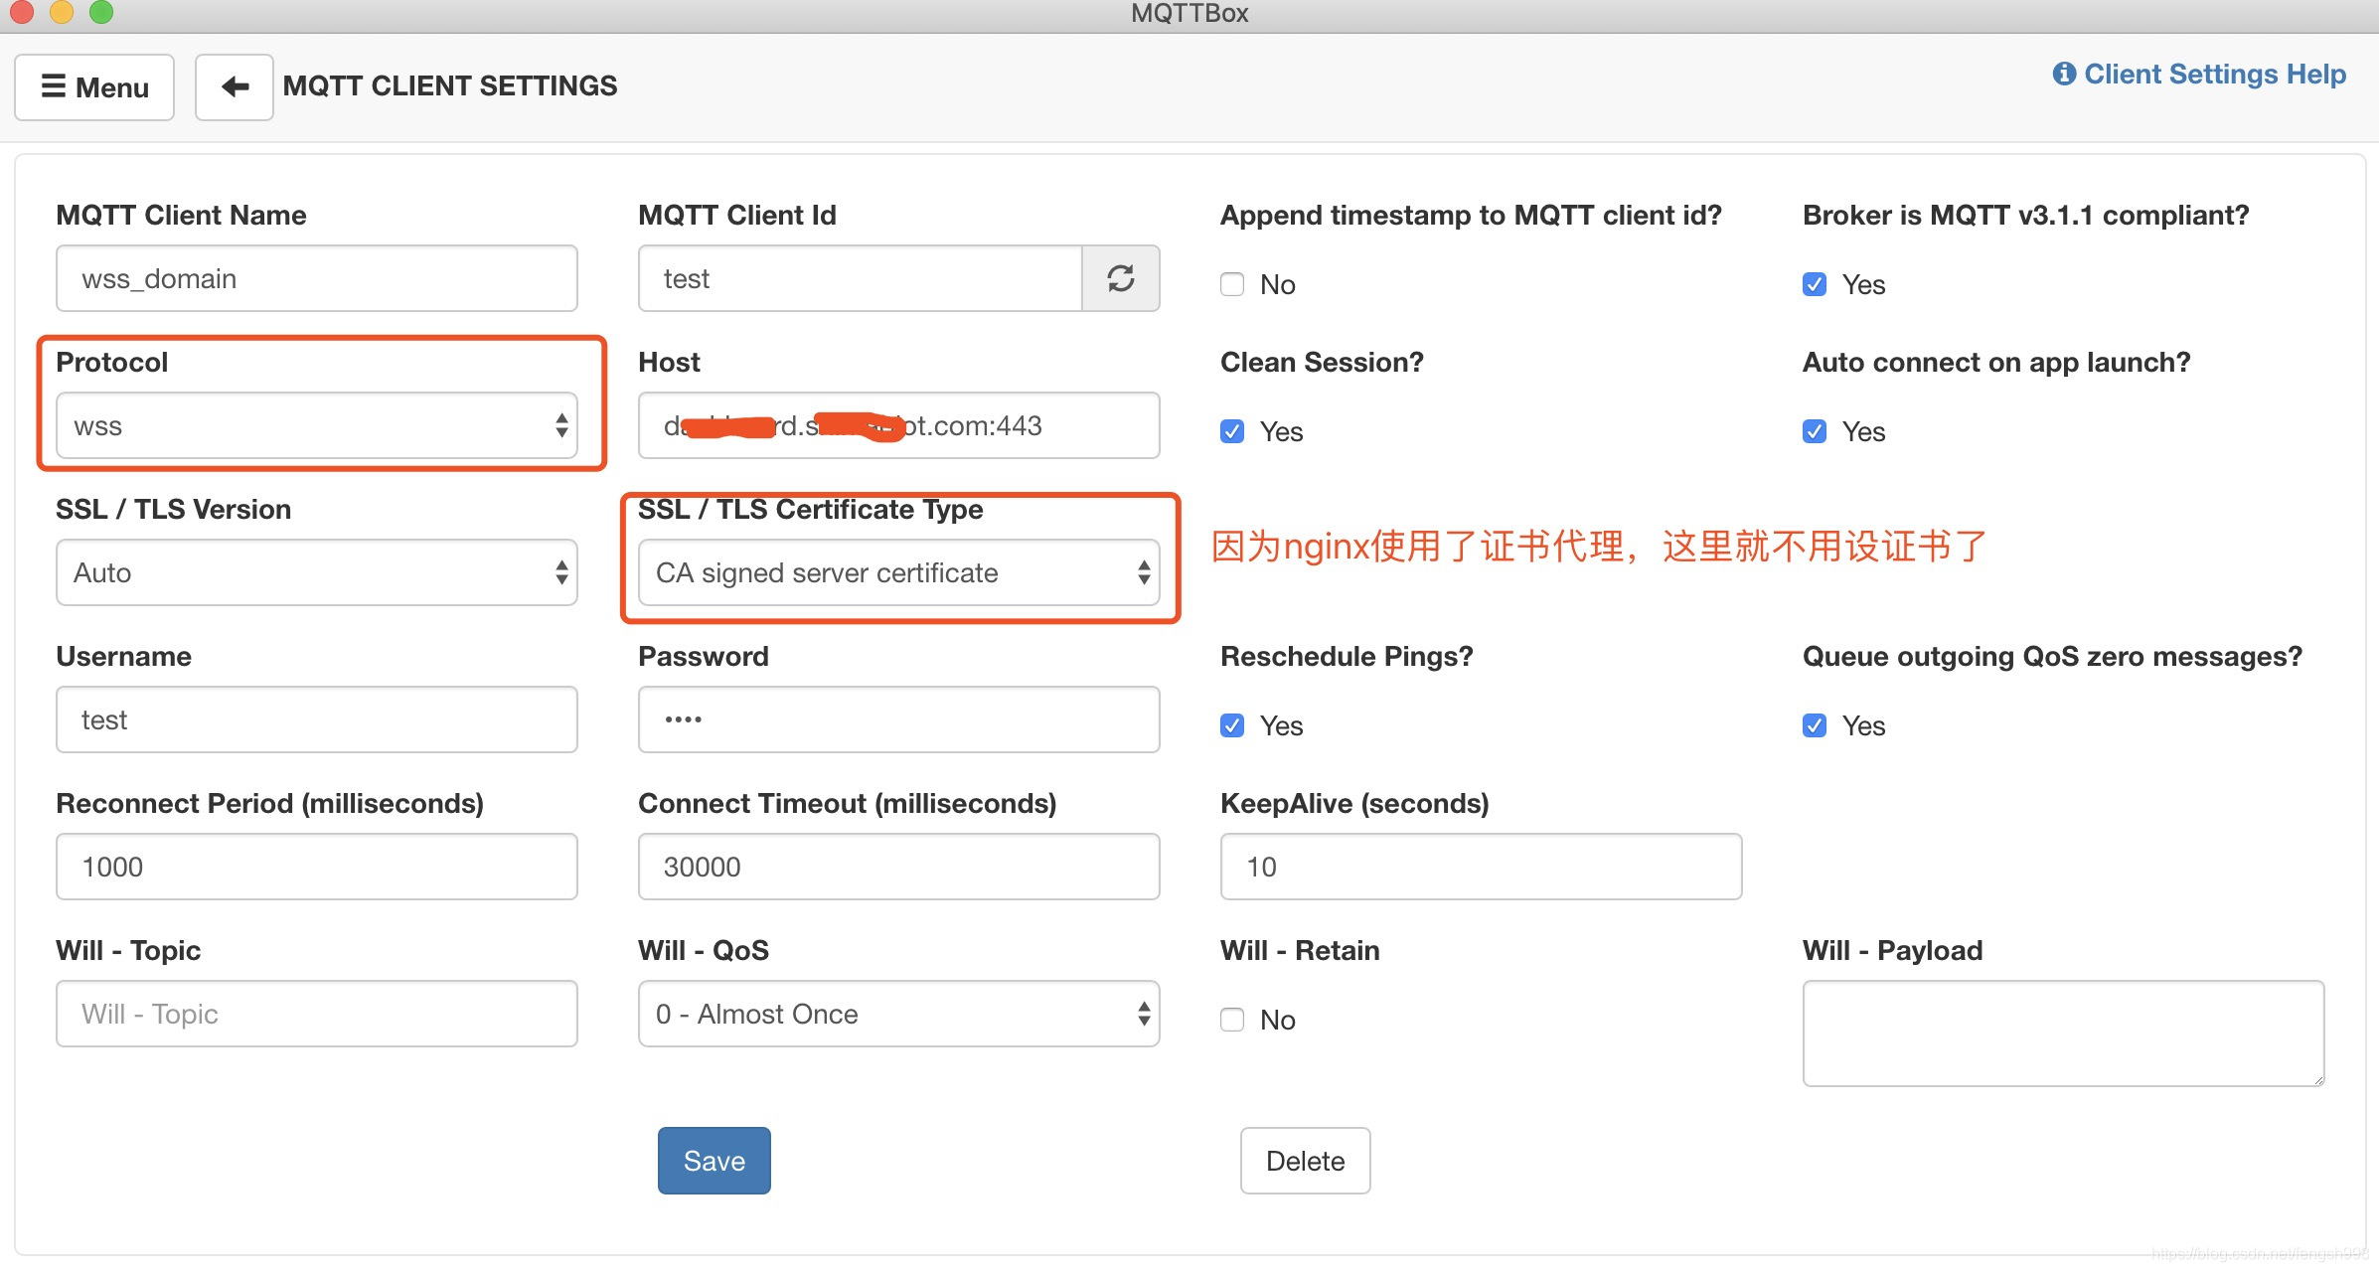Open the SSL / TLS Version dropdown
The image size is (2379, 1272).
pyautogui.click(x=317, y=572)
